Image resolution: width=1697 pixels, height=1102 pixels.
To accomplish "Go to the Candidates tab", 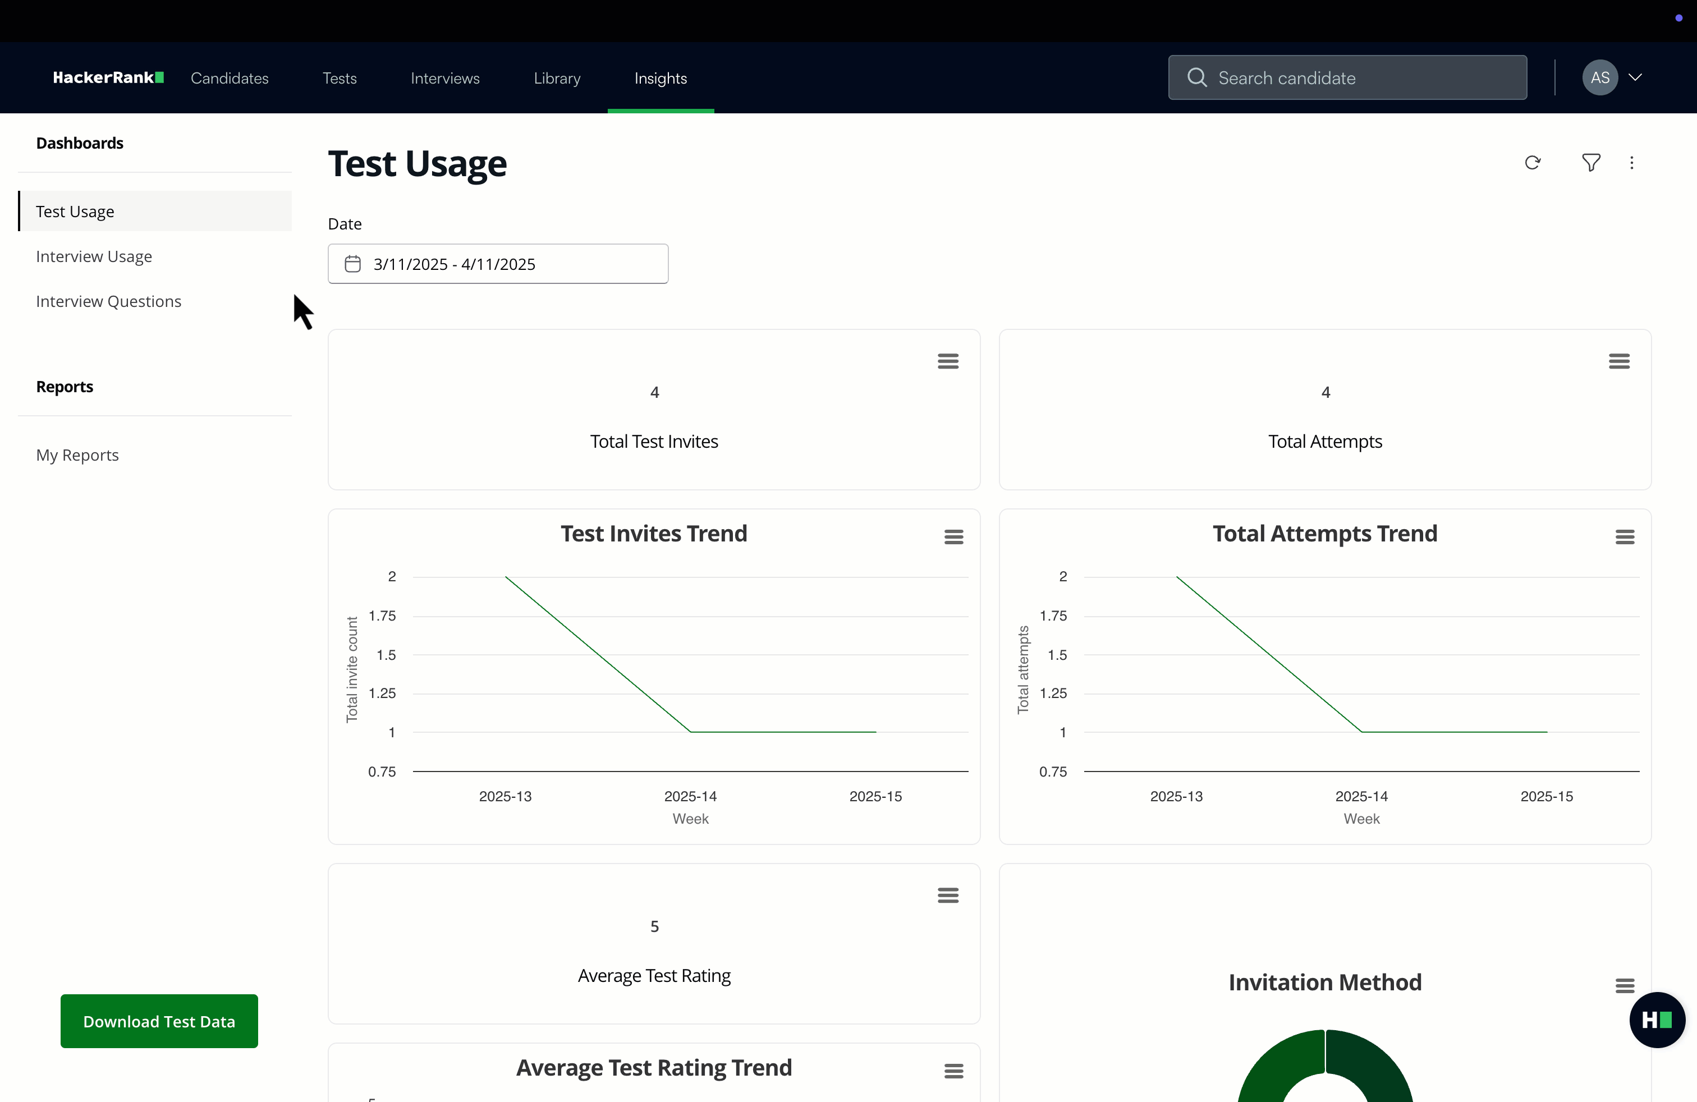I will tap(230, 79).
